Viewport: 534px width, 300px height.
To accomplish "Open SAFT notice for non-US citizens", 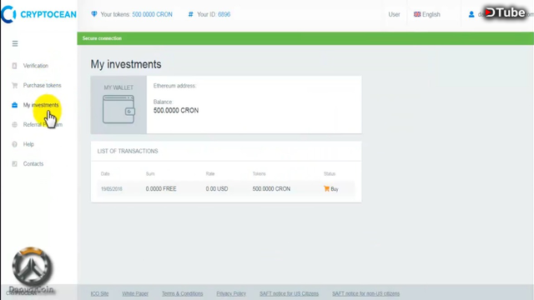I will (366, 293).
